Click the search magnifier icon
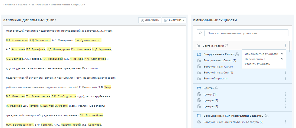Screen dimensions: 296x128 tap(200, 33)
